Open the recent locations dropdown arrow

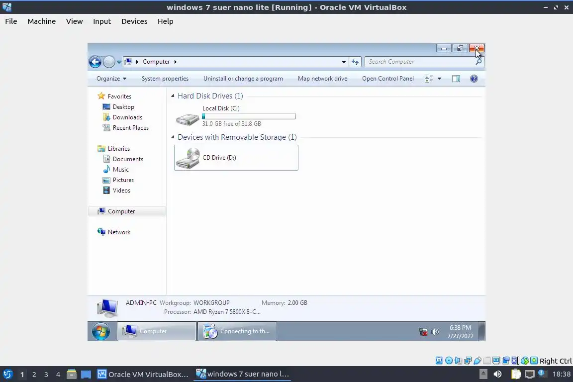[x=119, y=62]
